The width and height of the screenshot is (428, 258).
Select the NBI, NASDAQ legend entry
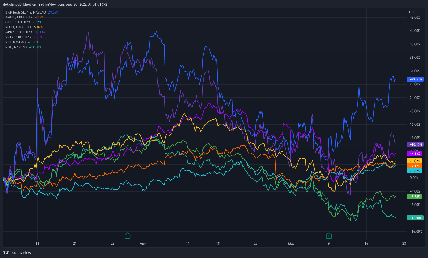[22, 42]
